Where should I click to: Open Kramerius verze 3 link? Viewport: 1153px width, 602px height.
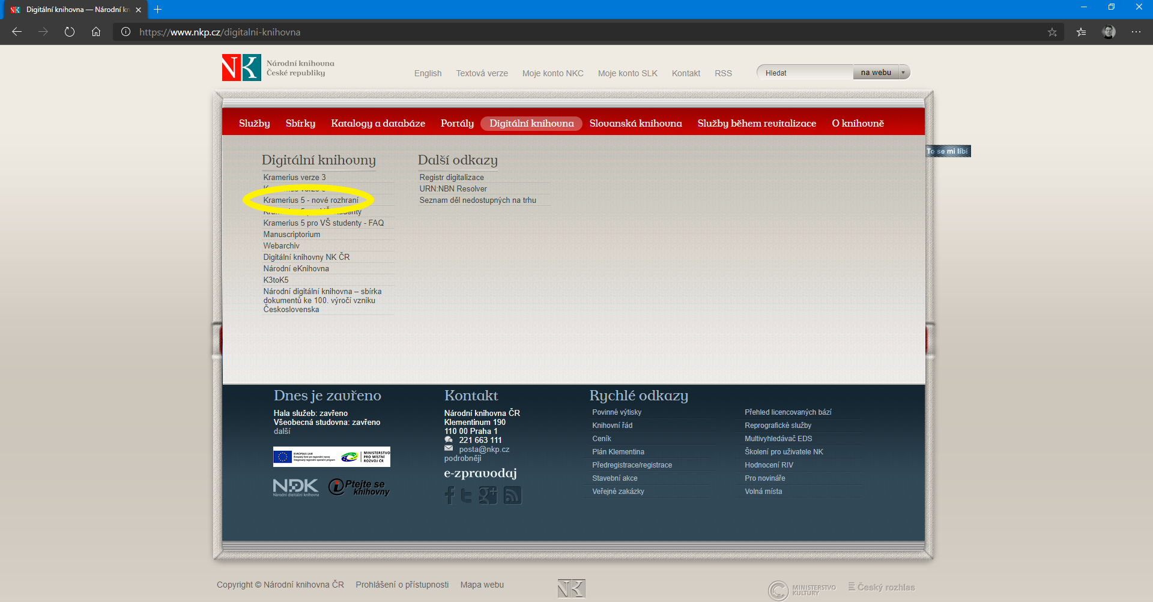click(294, 178)
